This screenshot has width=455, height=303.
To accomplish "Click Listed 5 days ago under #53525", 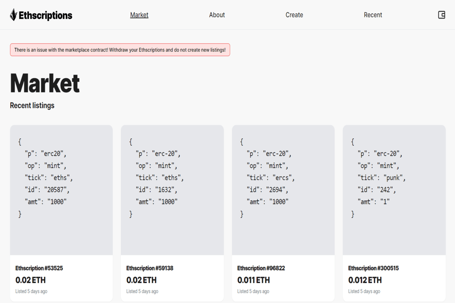I will [x=31, y=291].
